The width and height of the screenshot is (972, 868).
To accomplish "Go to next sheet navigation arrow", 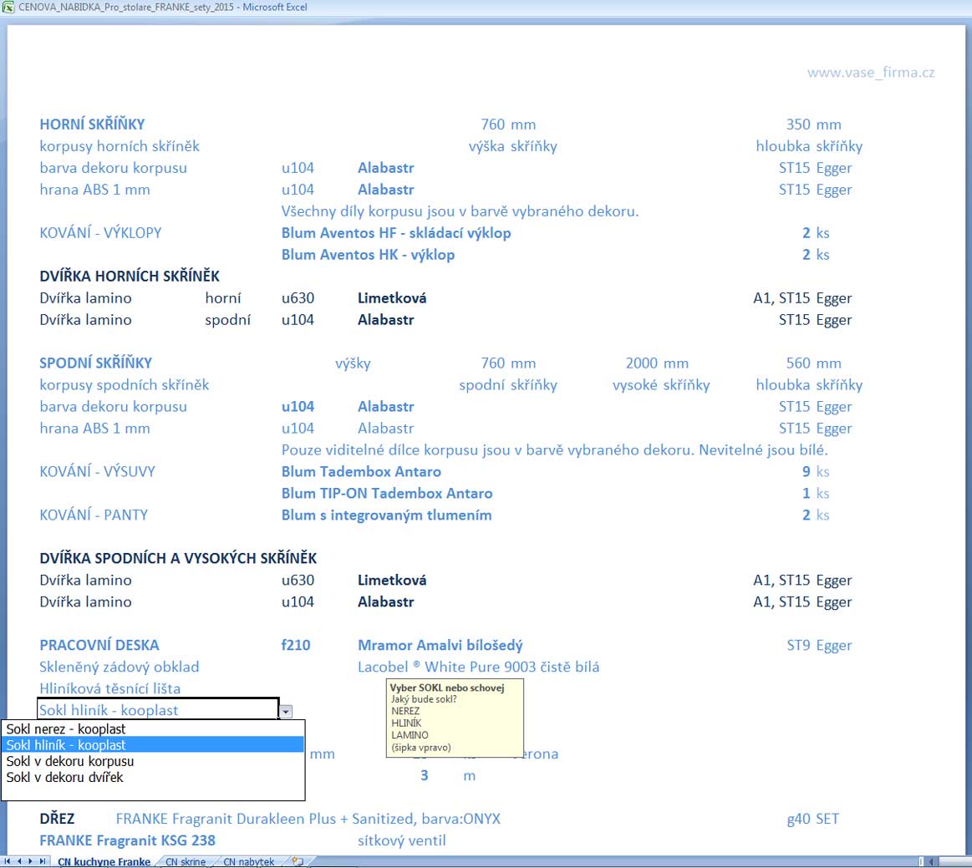I will click(x=30, y=861).
